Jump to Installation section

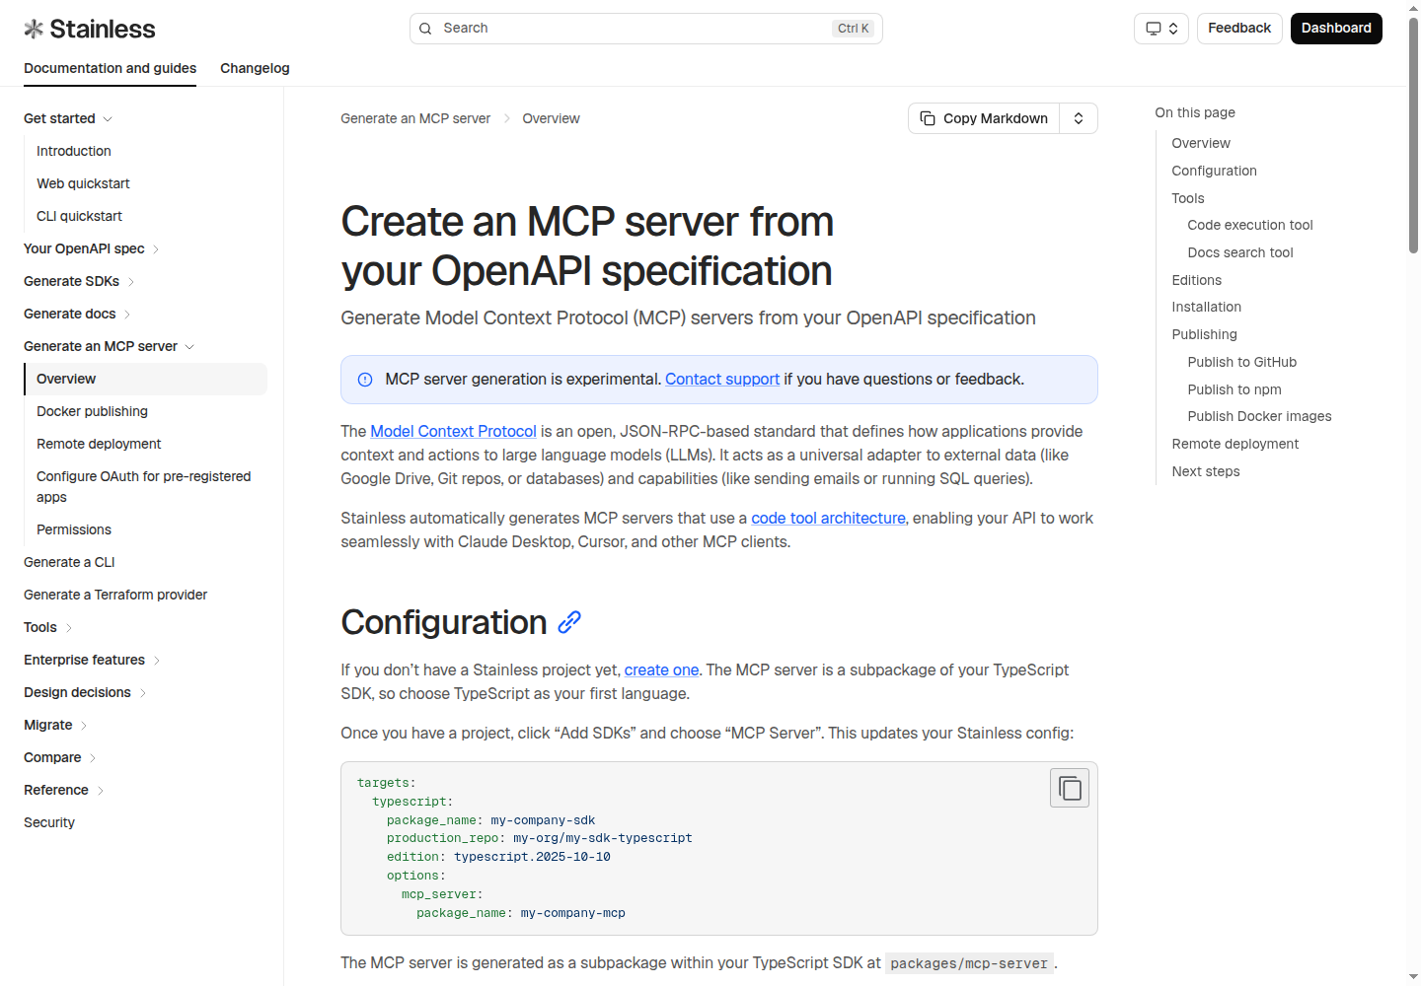1206,307
